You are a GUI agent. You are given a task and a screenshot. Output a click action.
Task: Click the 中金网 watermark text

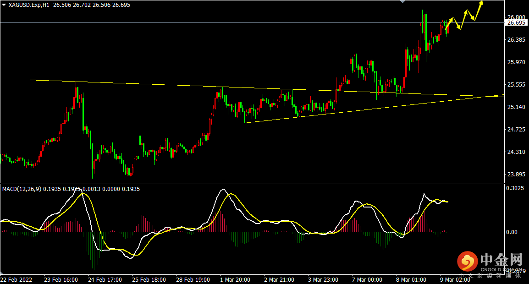[501, 260]
